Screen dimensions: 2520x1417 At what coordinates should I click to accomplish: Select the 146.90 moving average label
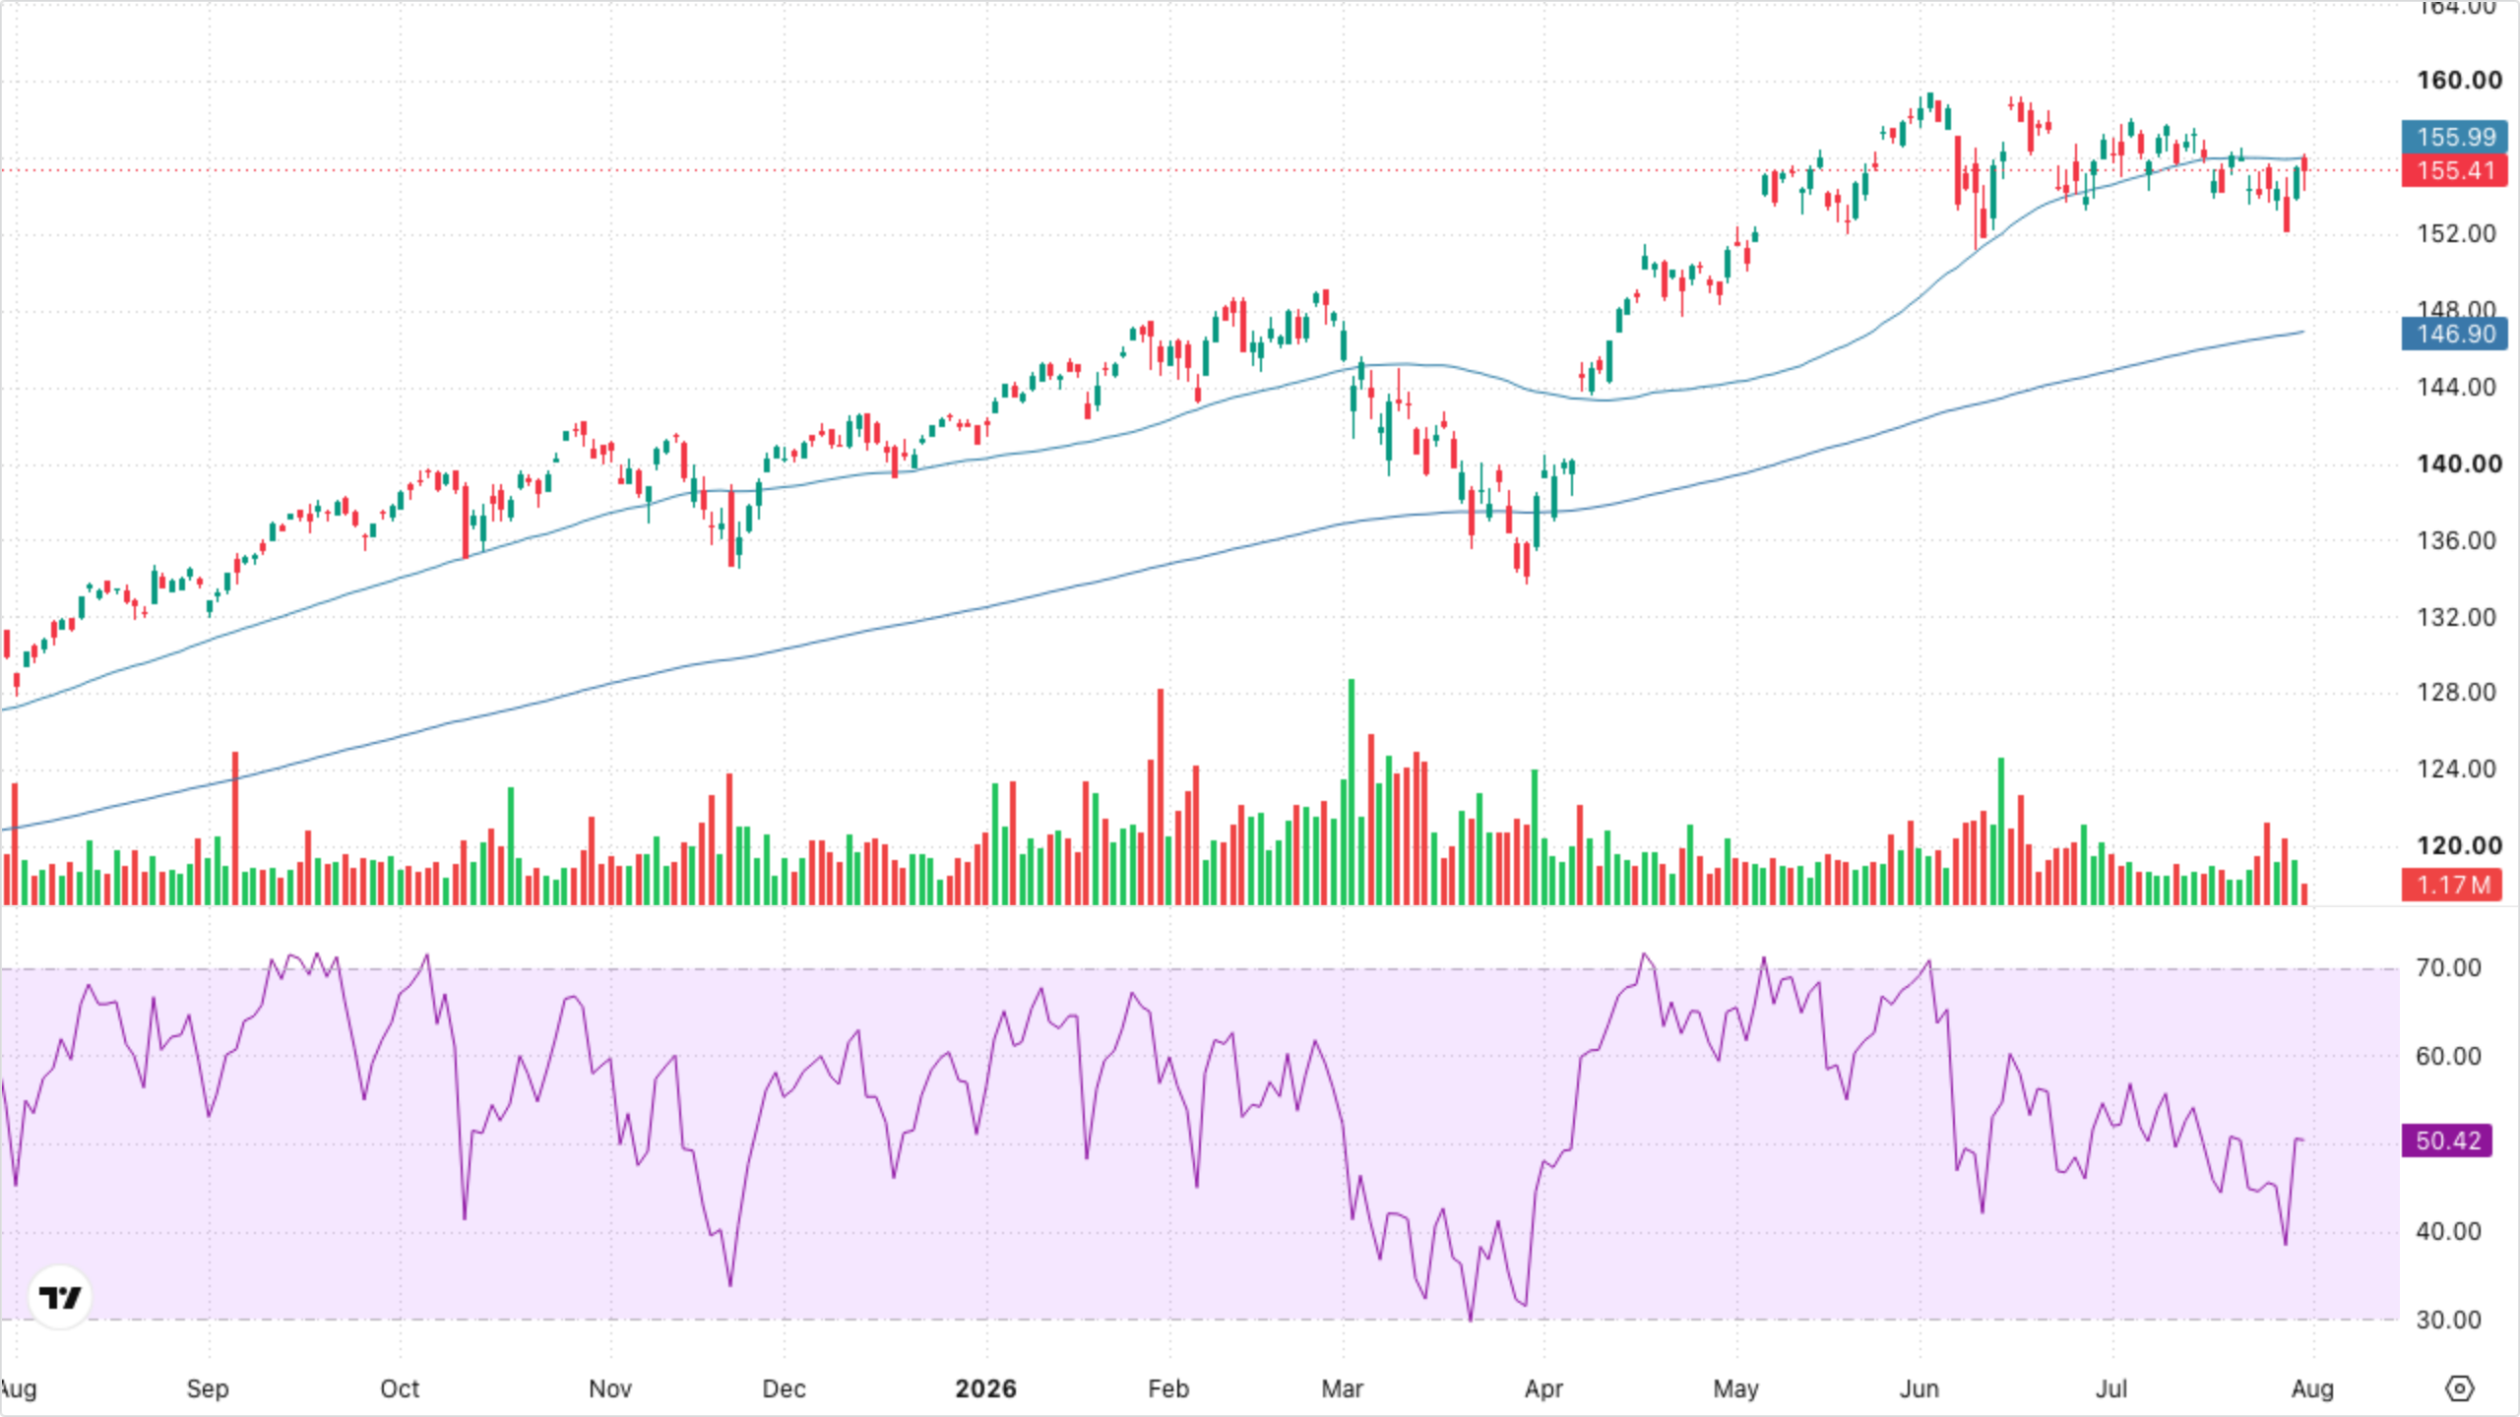2454,334
